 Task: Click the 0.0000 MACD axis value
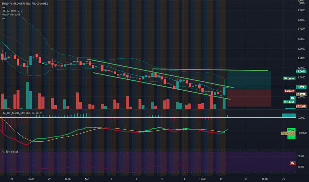(301, 118)
